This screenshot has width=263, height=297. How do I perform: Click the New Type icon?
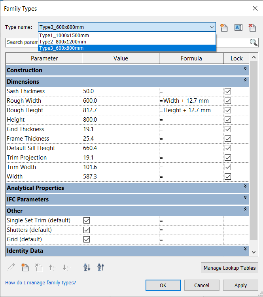coord(224,27)
